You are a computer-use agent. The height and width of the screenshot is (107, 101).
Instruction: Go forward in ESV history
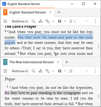click(80, 21)
